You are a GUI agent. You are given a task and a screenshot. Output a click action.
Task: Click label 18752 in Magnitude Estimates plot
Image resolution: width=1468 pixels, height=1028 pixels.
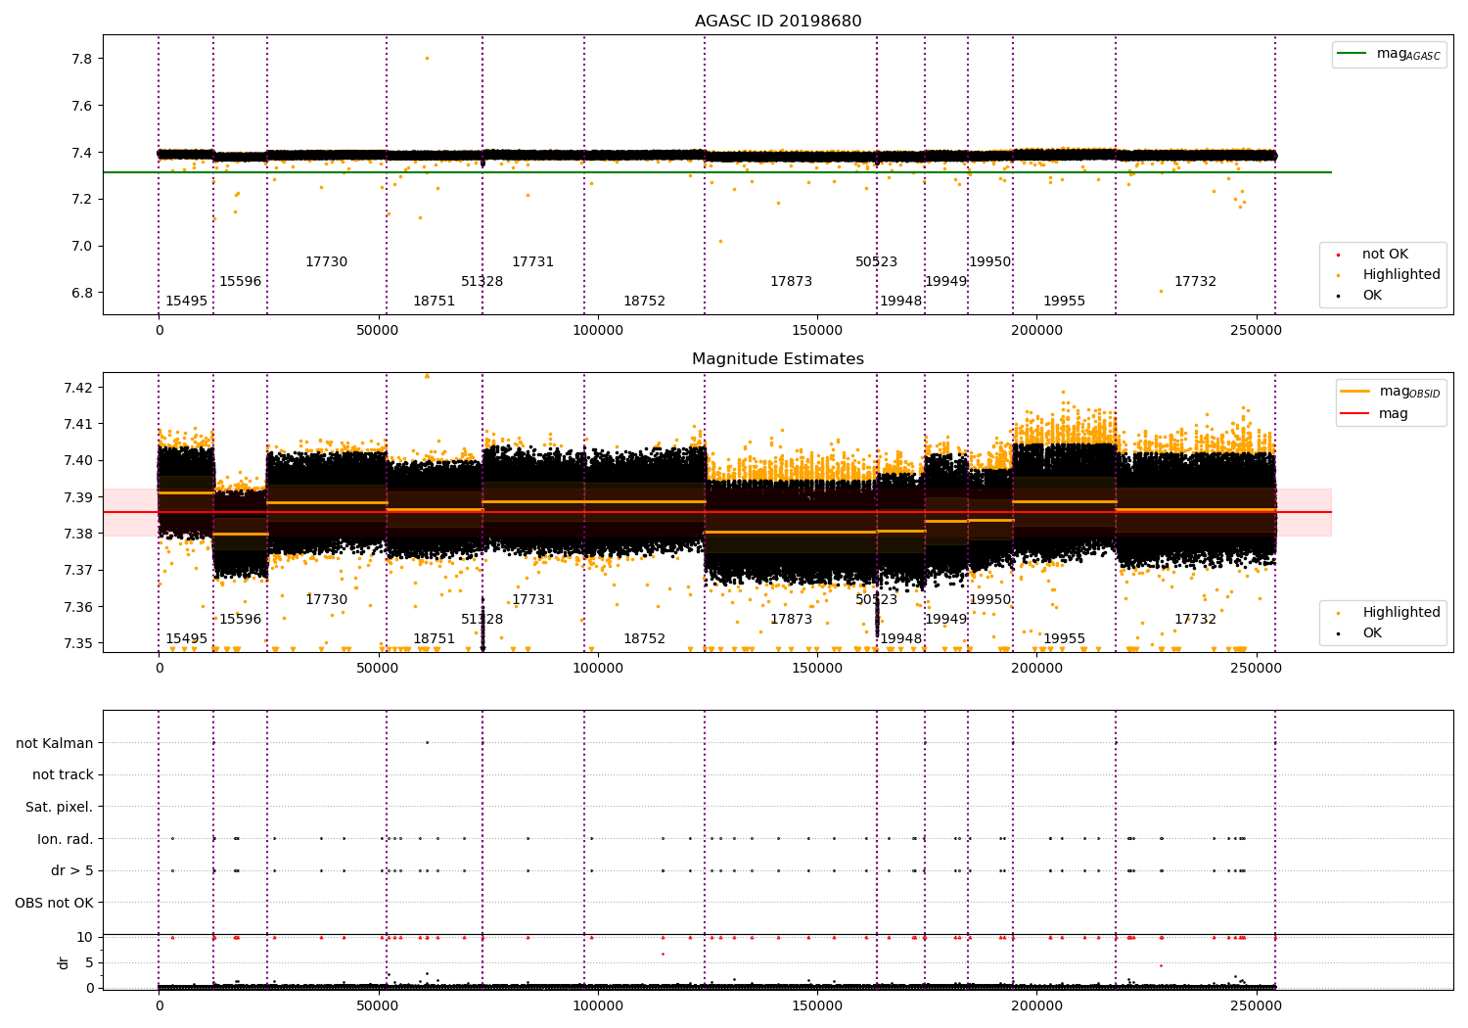[644, 639]
